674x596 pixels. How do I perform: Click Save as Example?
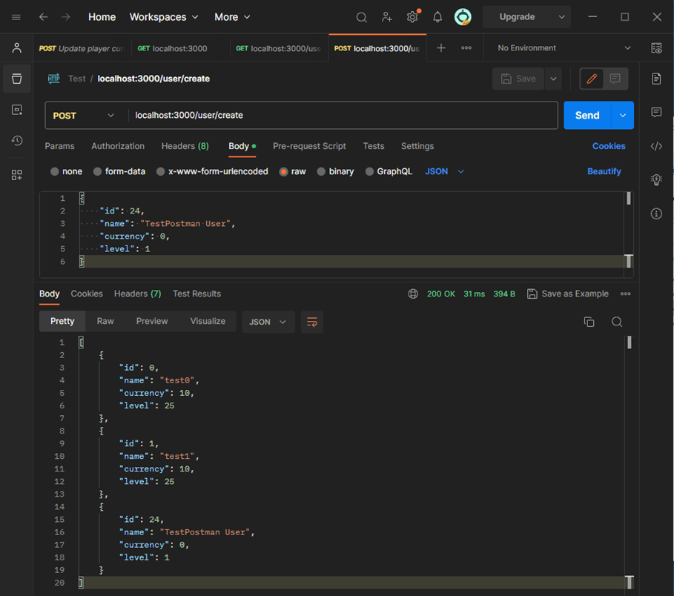[x=568, y=294]
